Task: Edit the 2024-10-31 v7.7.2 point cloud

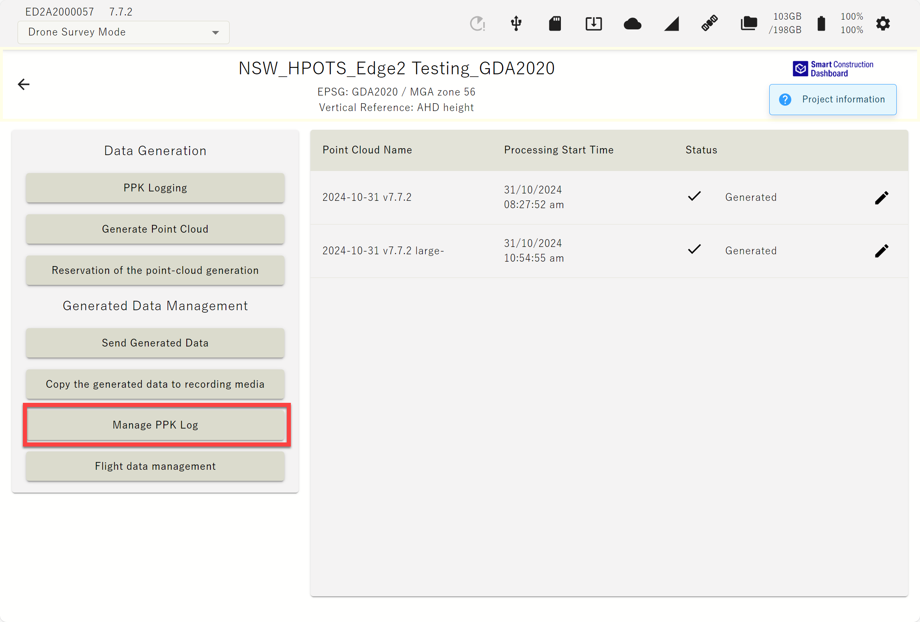Action: (882, 198)
